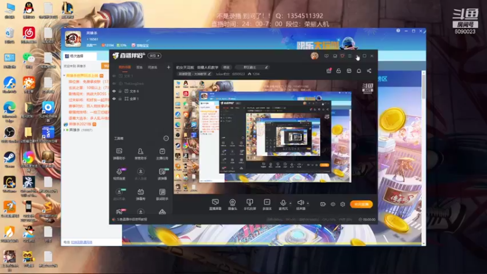Toggle visibility of the 全屏 1 source
The height and width of the screenshot is (274, 487).
114,99
